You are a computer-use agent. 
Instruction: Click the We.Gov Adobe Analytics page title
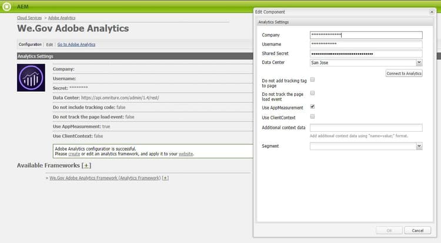pos(73,28)
